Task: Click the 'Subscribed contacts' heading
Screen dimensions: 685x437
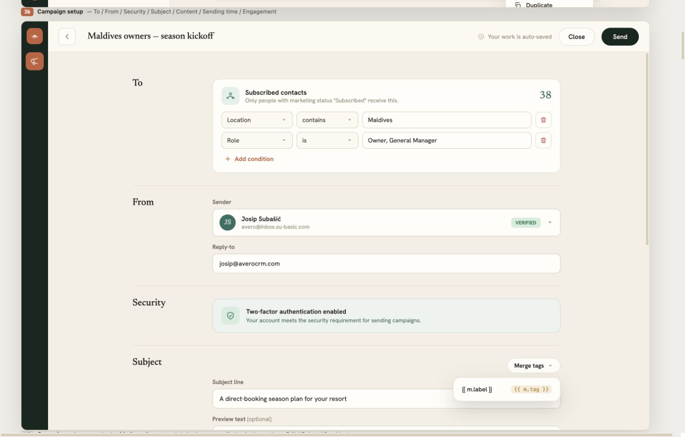Action: (x=276, y=93)
